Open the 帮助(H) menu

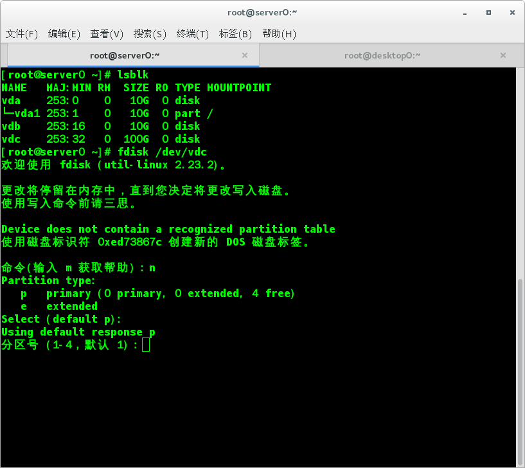279,34
